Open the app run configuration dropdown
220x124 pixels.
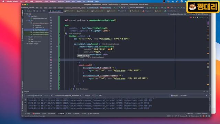click(122, 8)
